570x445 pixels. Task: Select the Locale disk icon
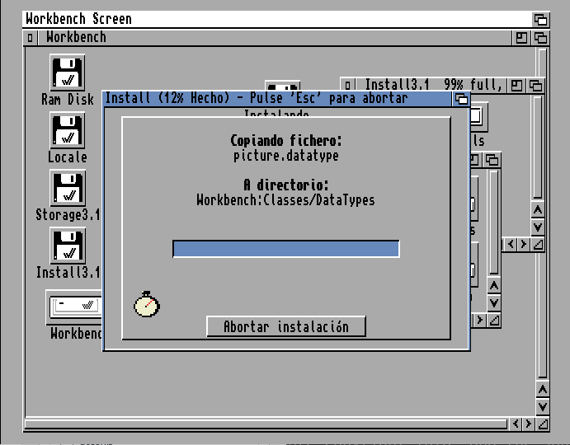click(67, 132)
